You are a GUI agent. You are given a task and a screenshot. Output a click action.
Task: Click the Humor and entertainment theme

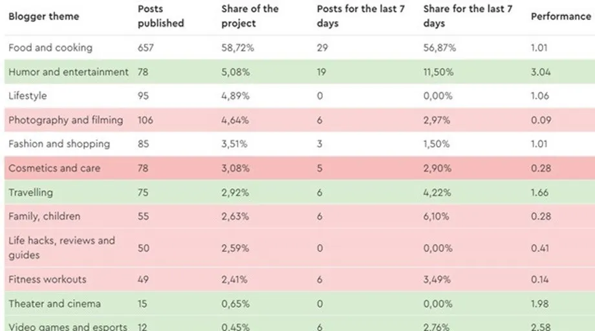click(x=69, y=72)
